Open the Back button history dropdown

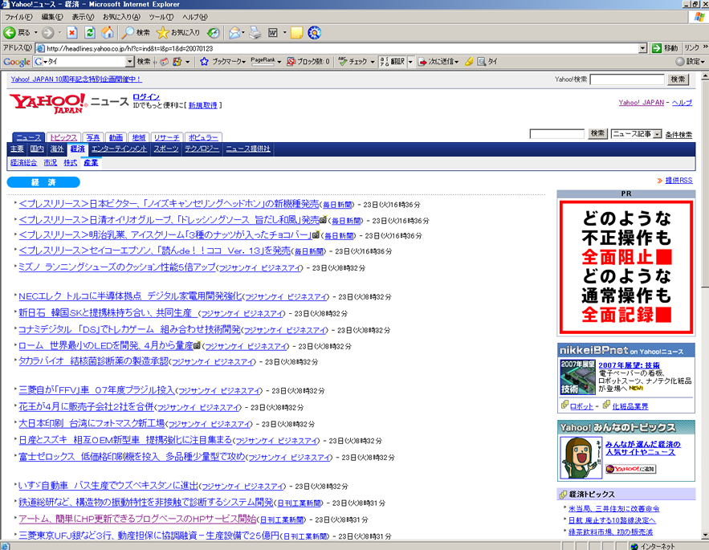click(x=35, y=33)
